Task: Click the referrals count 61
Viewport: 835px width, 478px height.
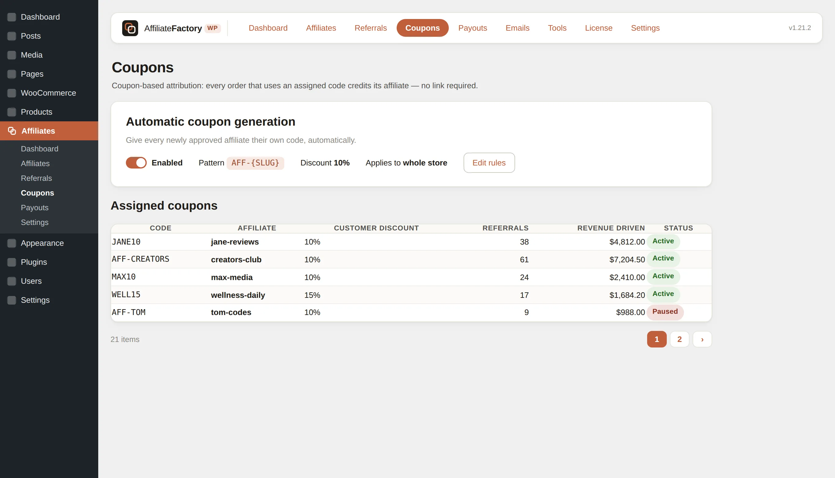Action: click(x=524, y=260)
